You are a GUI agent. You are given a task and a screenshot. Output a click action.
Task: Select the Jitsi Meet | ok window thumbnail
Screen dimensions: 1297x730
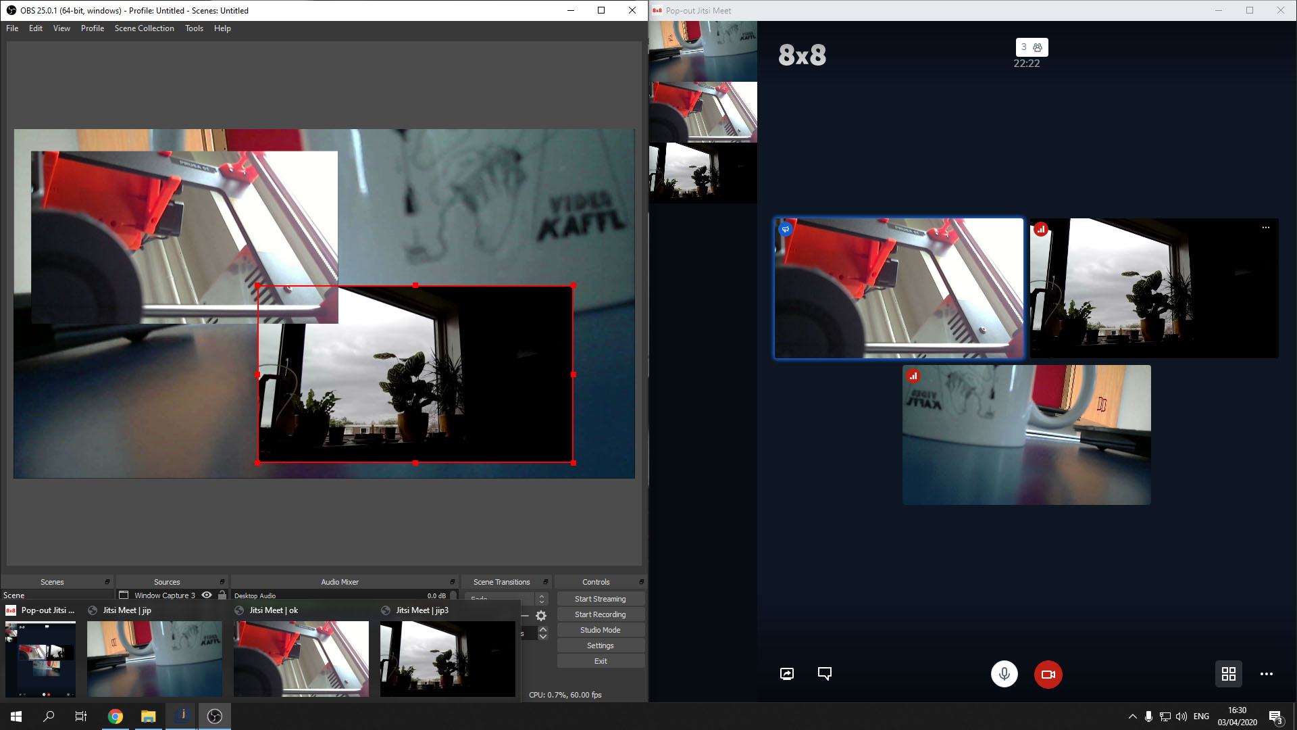[x=301, y=658]
